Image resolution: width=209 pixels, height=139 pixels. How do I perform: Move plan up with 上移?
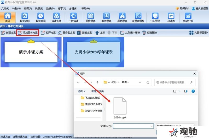pyautogui.click(x=100, y=33)
